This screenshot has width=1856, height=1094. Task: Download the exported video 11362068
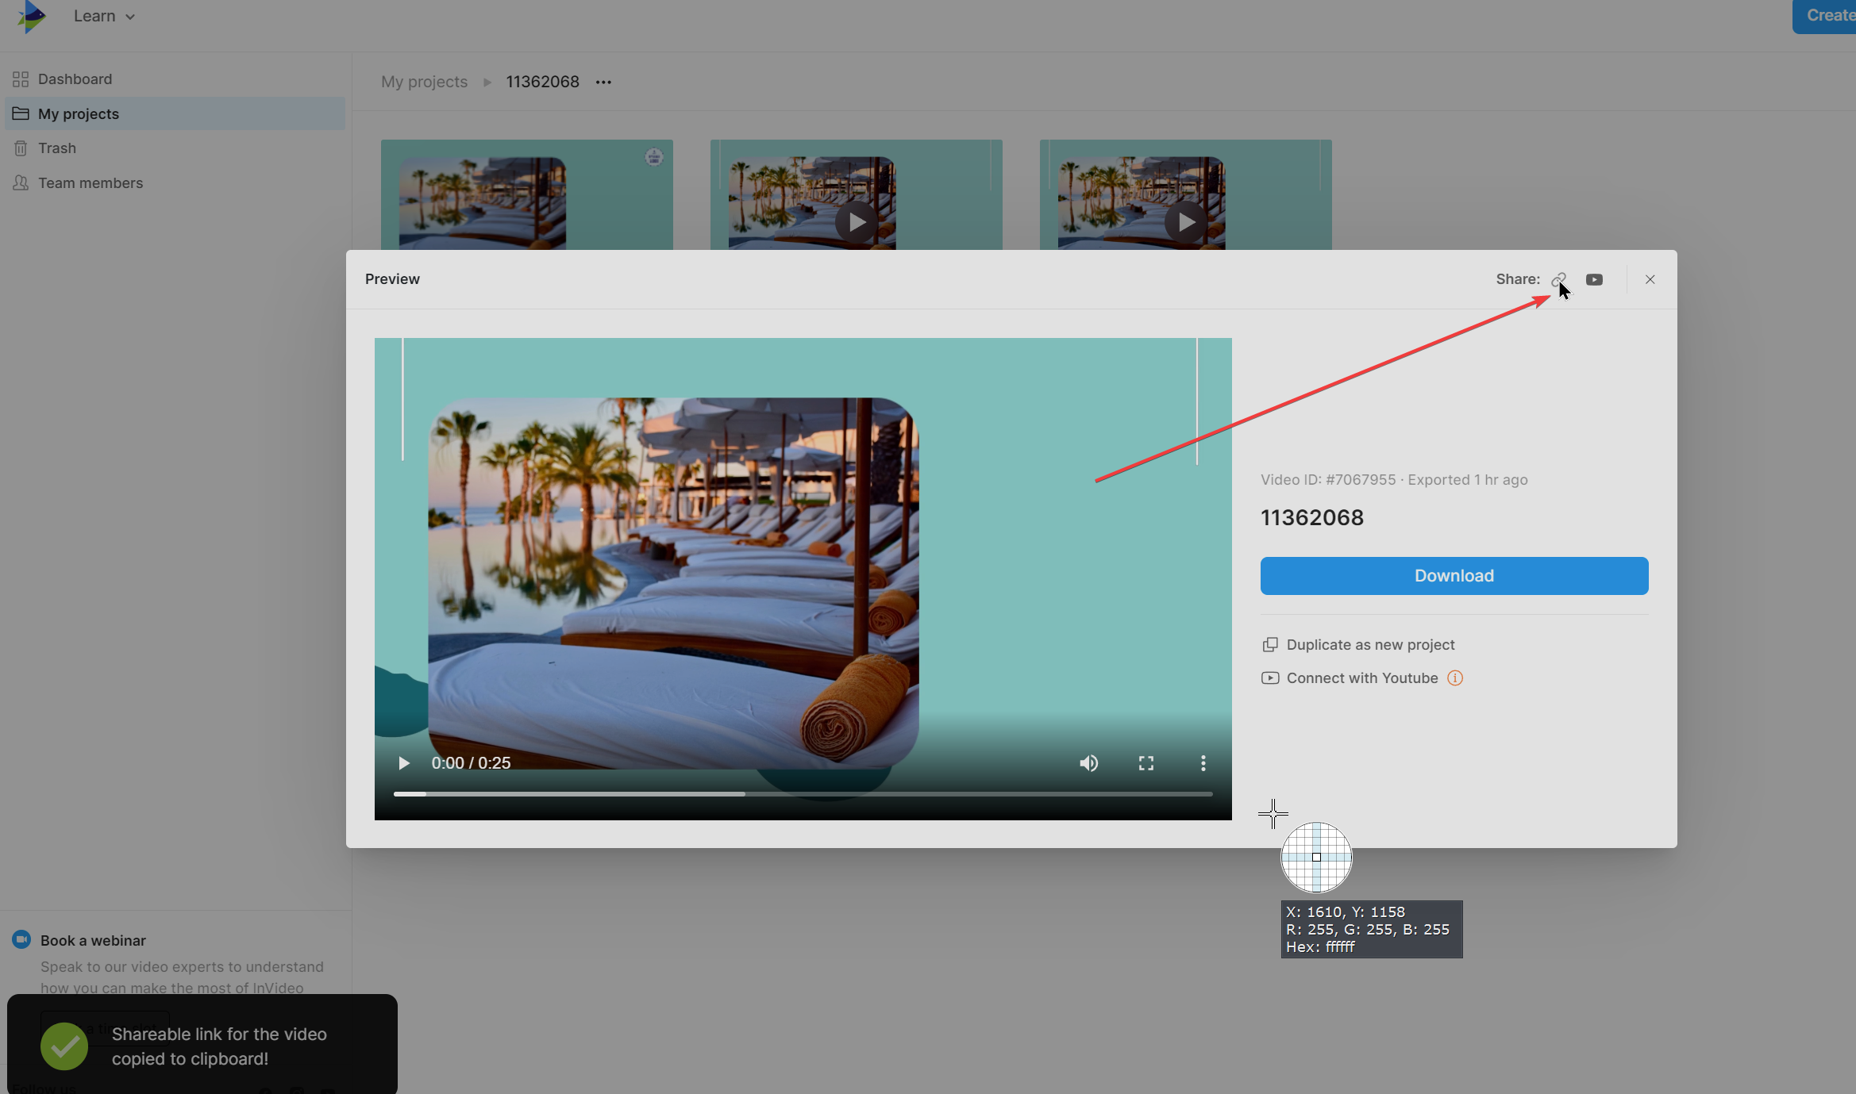(1454, 576)
